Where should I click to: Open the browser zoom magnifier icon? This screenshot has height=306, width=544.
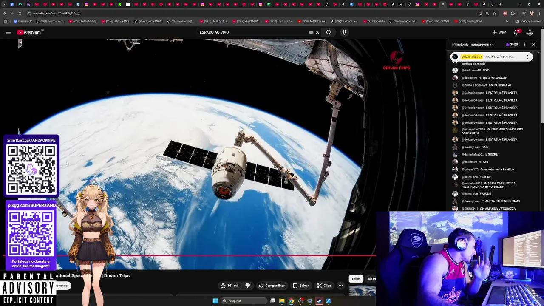coord(487,13)
